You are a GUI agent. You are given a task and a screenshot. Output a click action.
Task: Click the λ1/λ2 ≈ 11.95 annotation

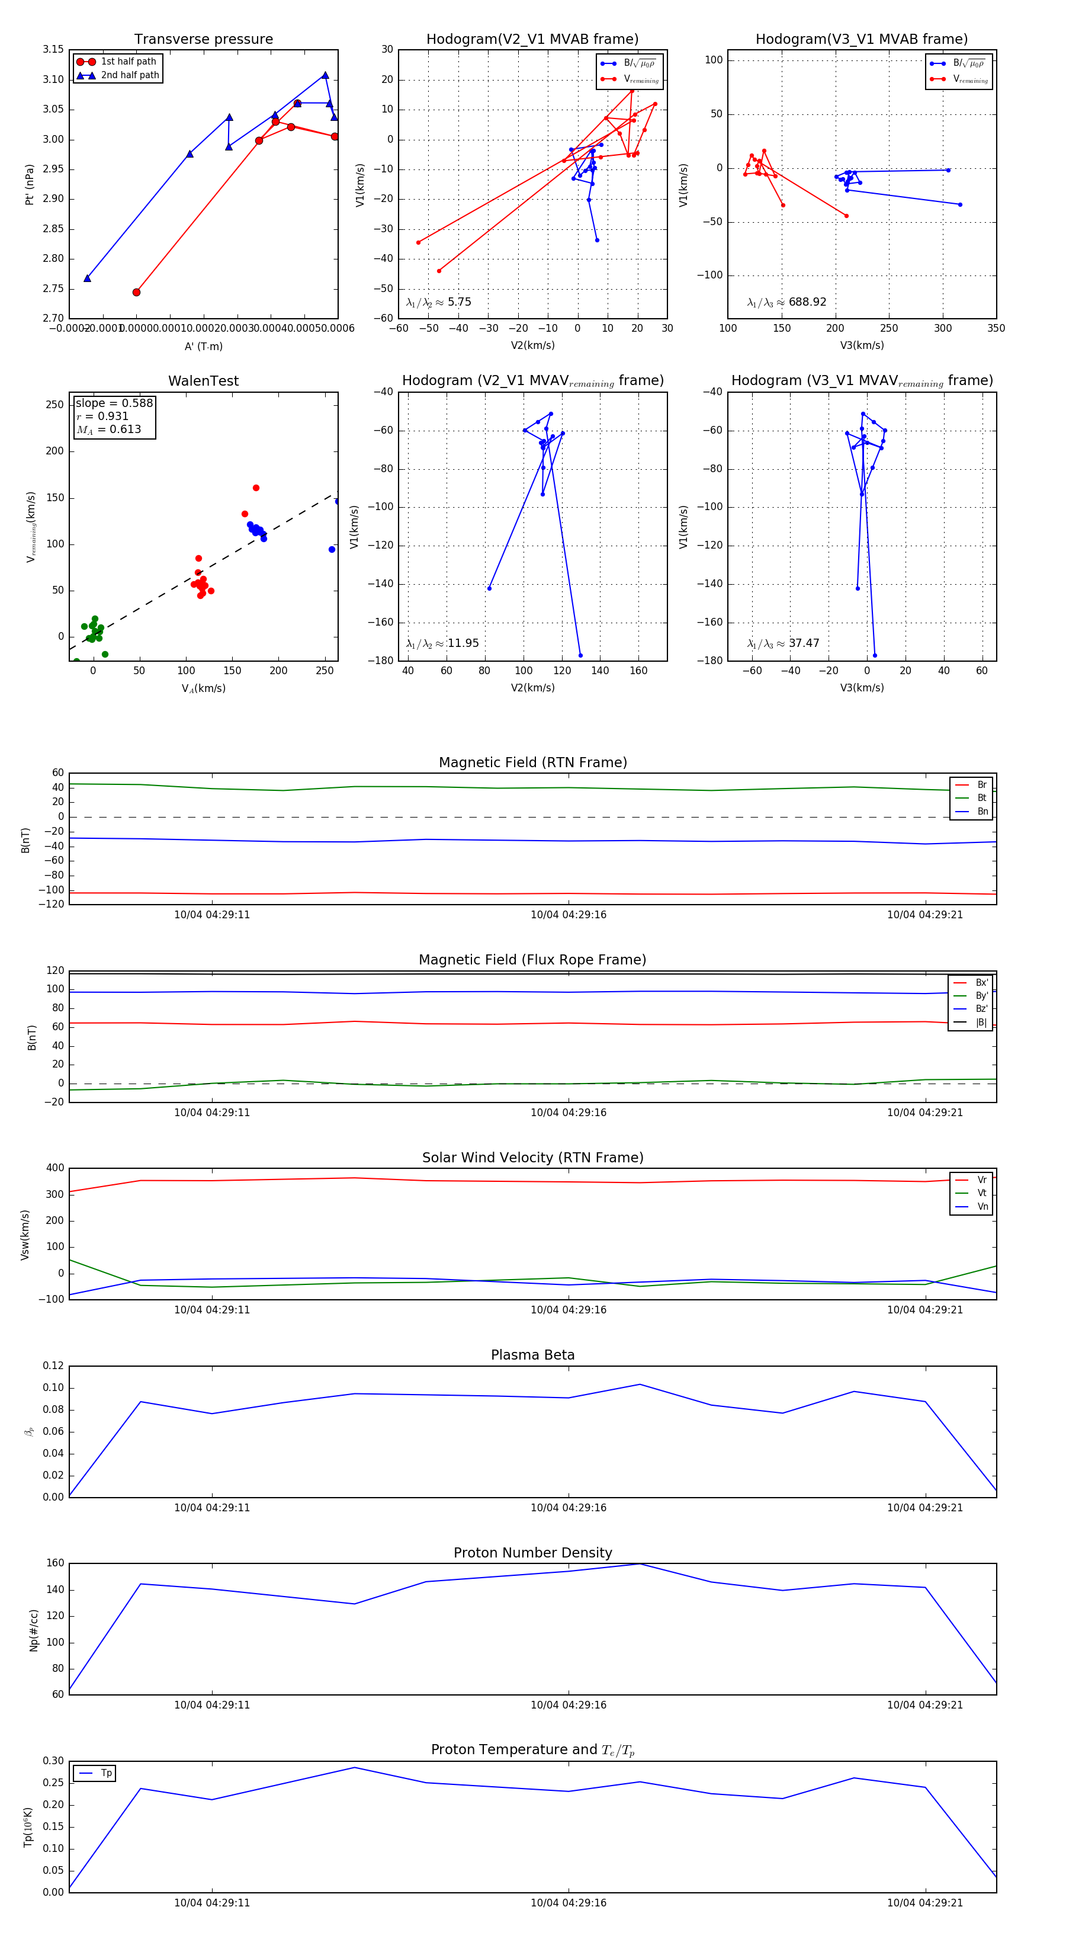(x=442, y=643)
